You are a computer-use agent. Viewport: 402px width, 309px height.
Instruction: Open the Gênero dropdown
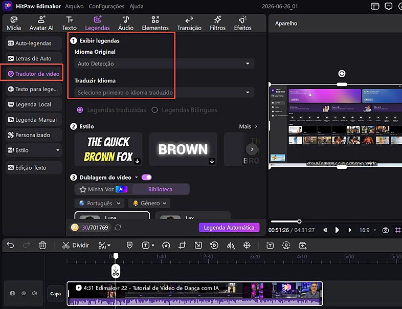pos(149,203)
